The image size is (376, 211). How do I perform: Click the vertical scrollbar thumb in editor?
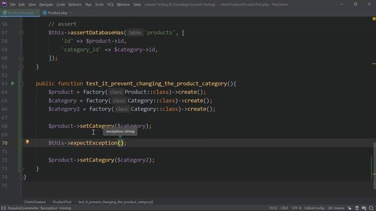click(x=374, y=165)
